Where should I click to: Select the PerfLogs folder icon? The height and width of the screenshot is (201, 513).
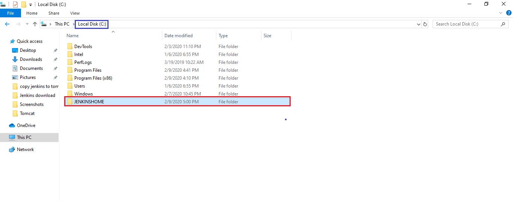tap(70, 62)
